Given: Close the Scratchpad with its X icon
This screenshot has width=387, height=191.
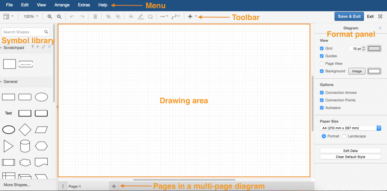Looking at the screenshot, I should coord(49,47).
